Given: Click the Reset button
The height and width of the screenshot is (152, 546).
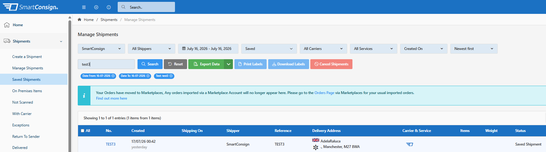Looking at the screenshot, I should pos(175,64).
